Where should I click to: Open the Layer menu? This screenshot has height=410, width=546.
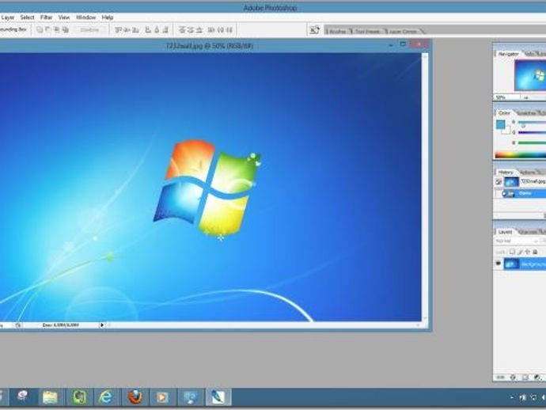point(8,17)
